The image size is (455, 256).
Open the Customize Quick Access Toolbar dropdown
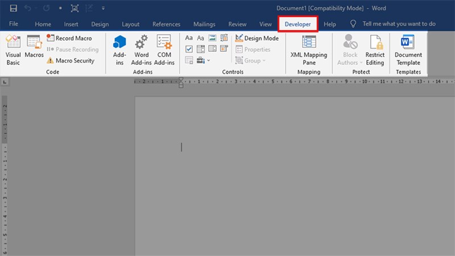(103, 9)
